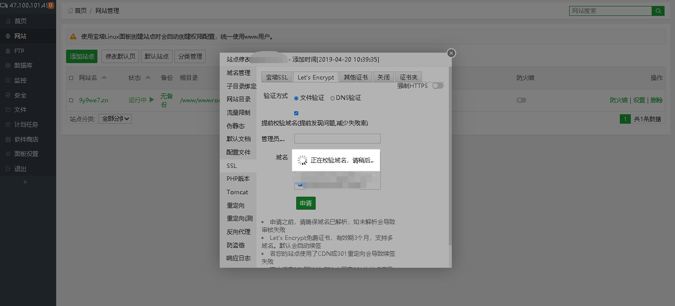Check the 9y9we7.cn row checkbox
The image size is (675, 306).
71,100
